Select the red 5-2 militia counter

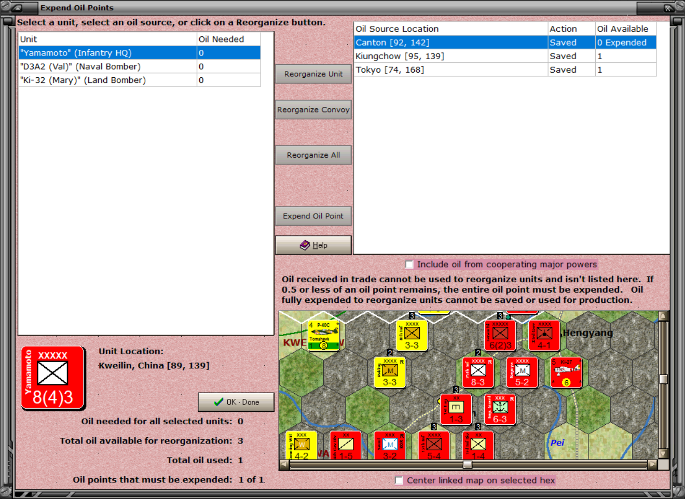[522, 372]
